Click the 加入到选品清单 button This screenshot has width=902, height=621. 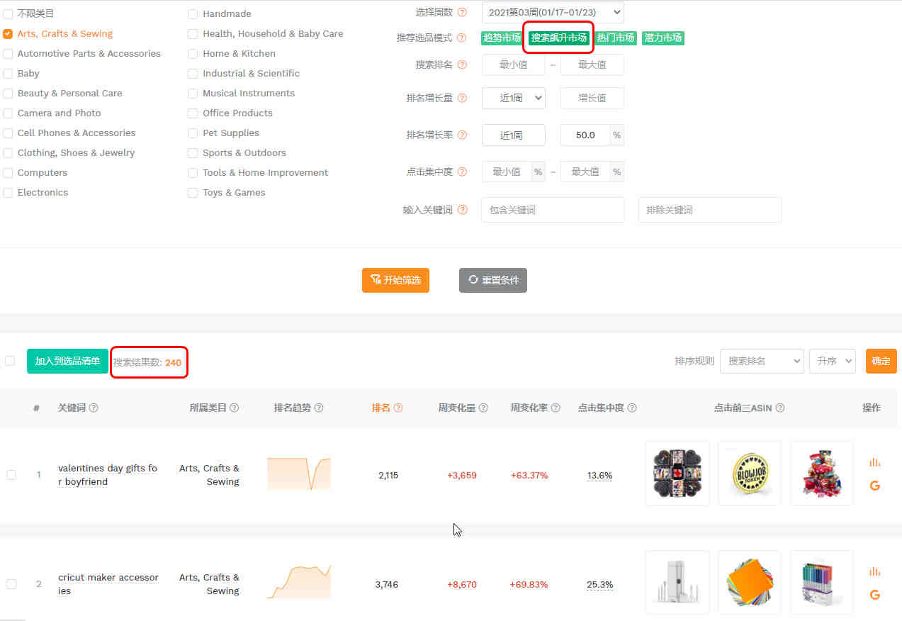(68, 361)
